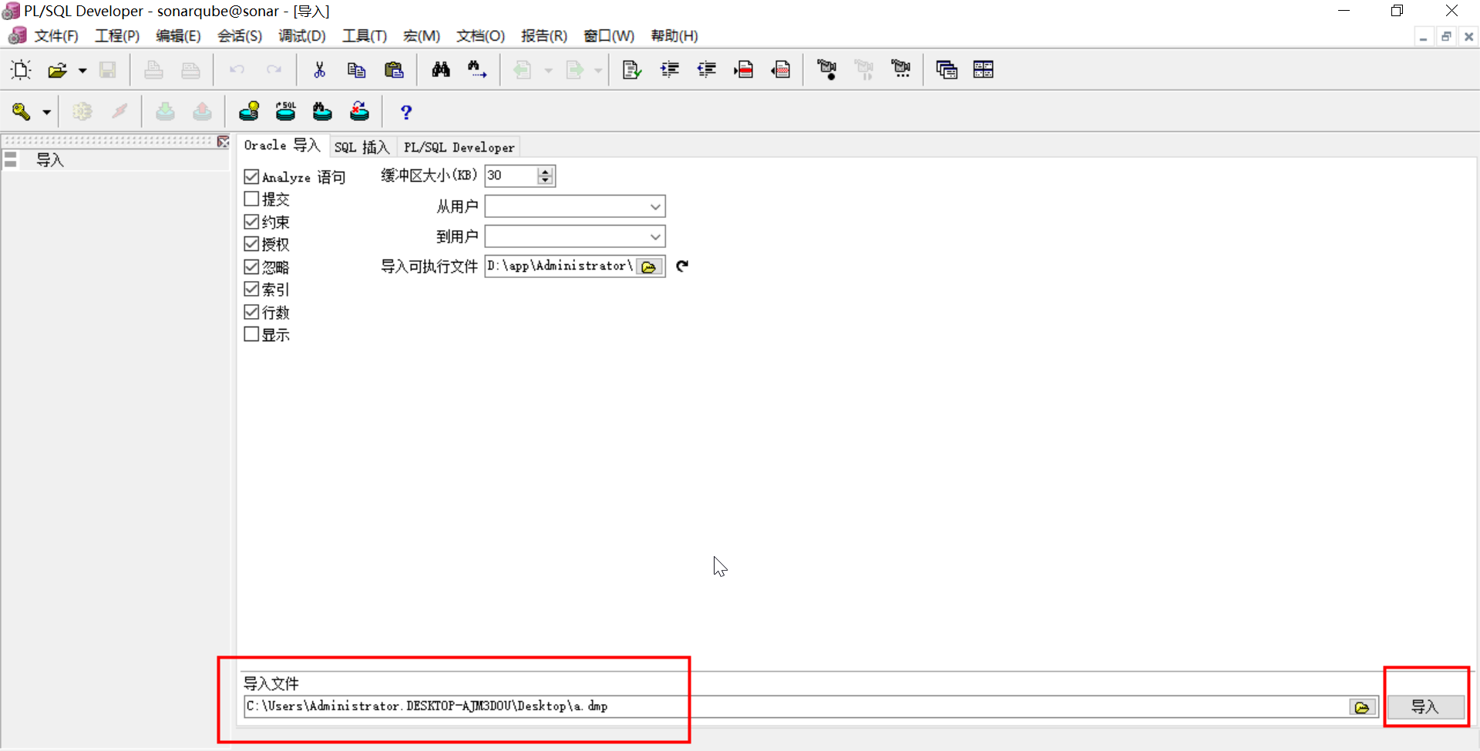This screenshot has width=1480, height=751.
Task: Click the Log on key icon
Action: 21,112
